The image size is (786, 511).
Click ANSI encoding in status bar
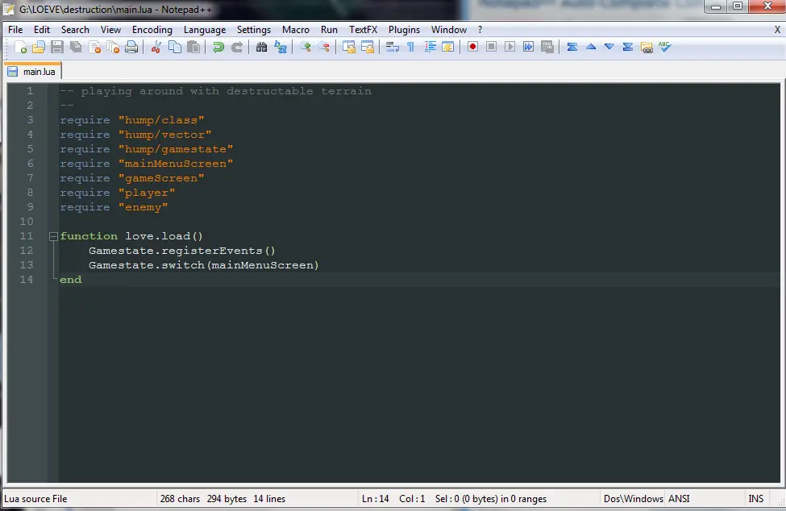[680, 498]
